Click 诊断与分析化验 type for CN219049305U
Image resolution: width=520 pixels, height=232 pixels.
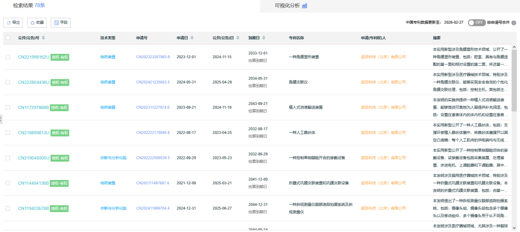point(113,158)
